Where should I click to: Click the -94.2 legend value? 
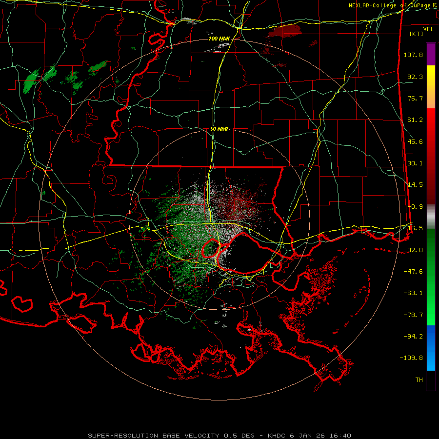(413, 337)
